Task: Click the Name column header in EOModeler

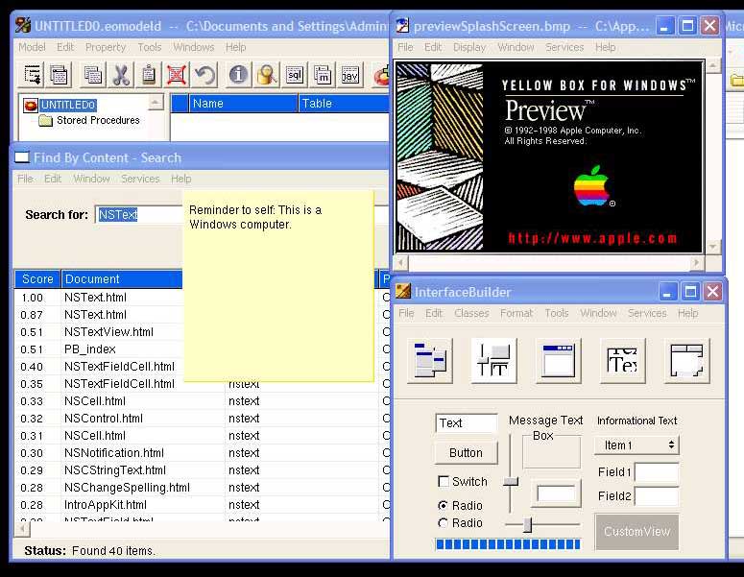Action: click(244, 104)
